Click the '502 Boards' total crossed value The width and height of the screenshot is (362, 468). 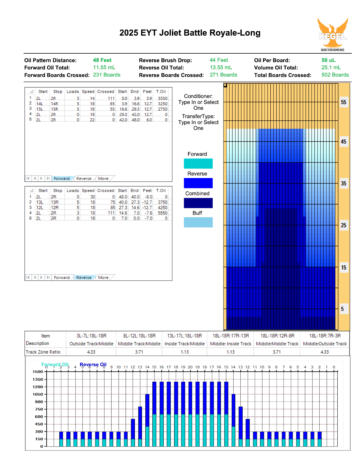(x=335, y=75)
